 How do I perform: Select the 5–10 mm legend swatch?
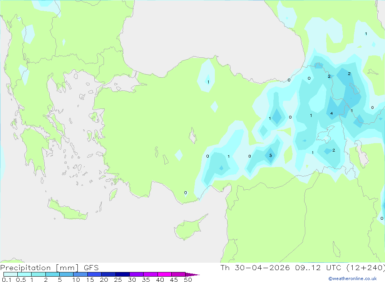click(66, 274)
